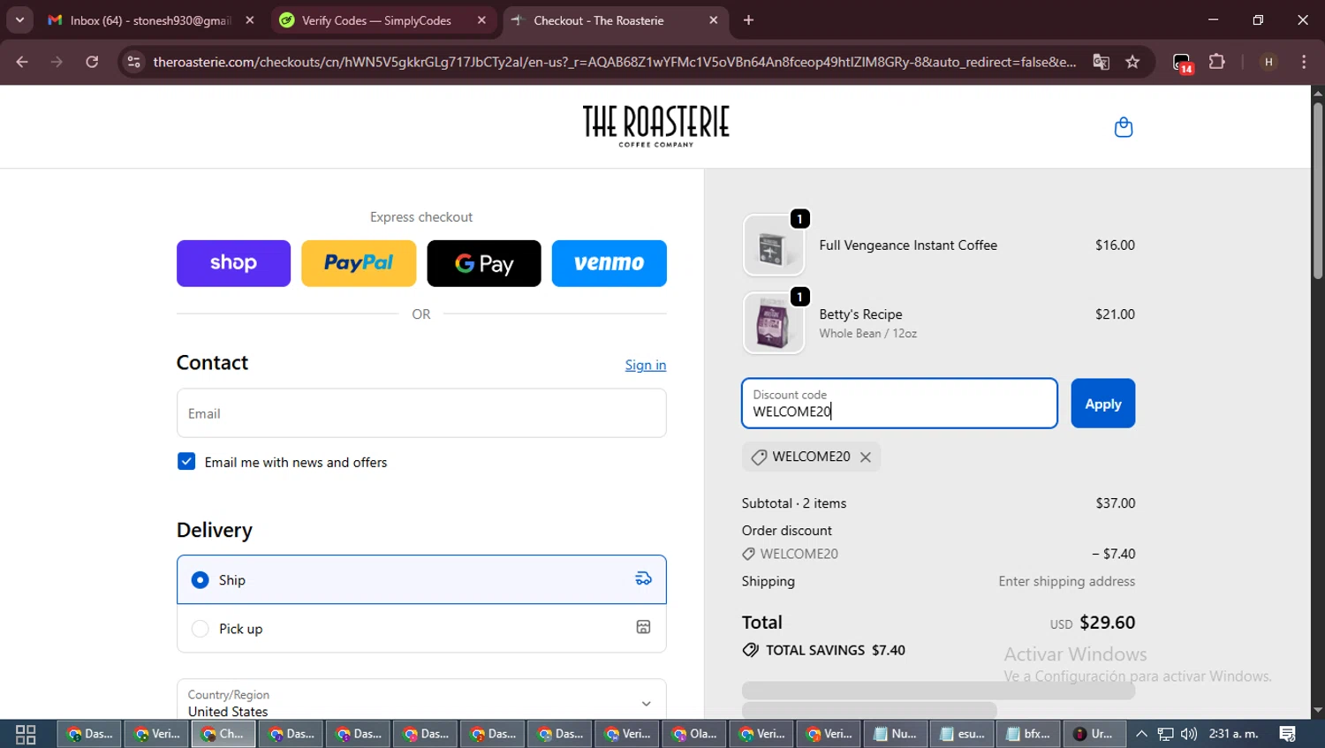Screen dimensions: 1325x748
Task: Pay with Google Pay
Action: (484, 263)
